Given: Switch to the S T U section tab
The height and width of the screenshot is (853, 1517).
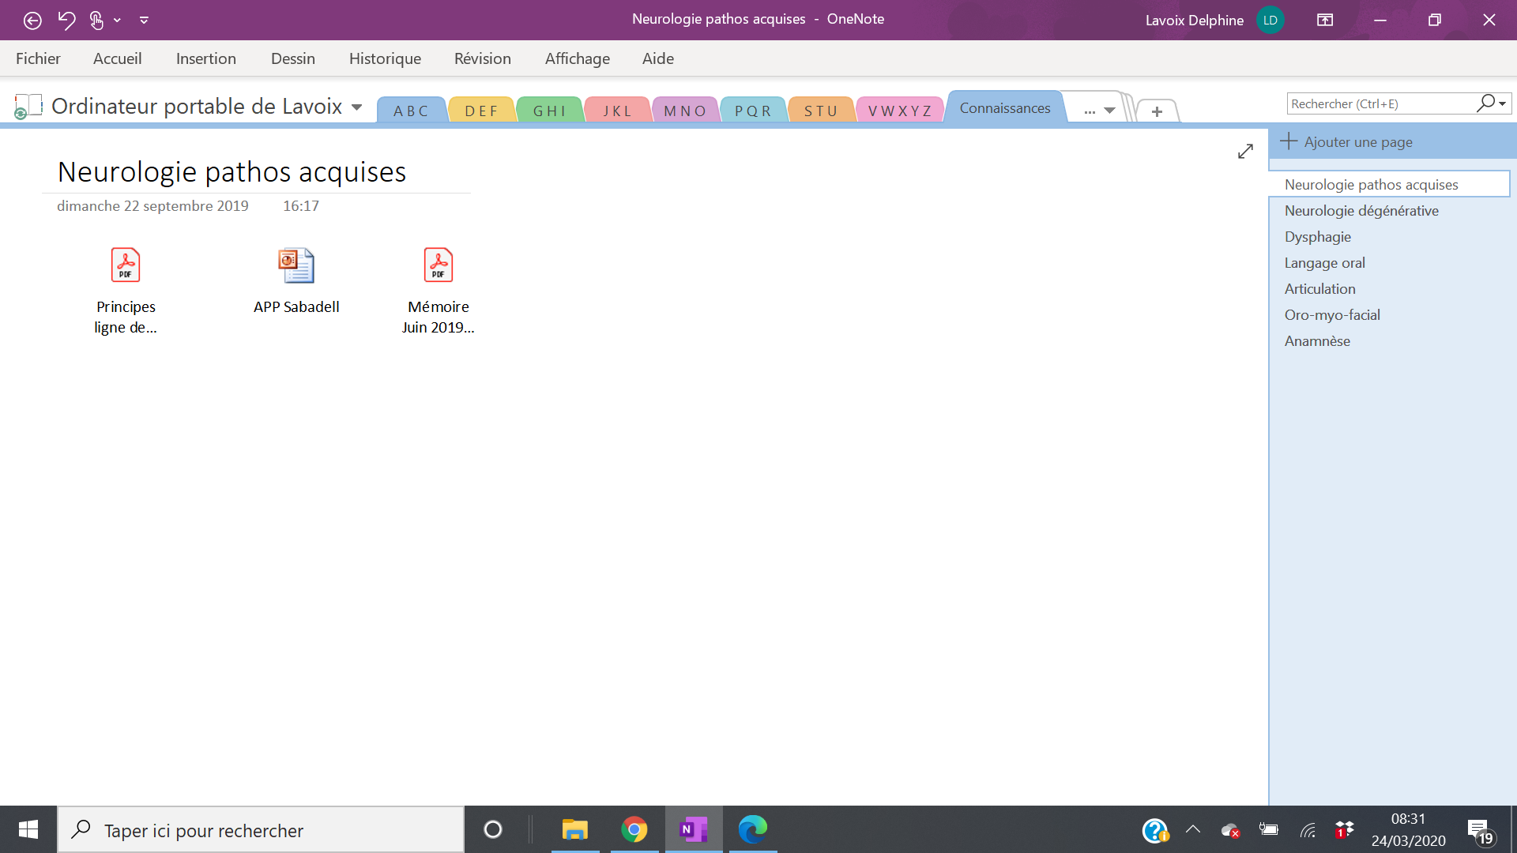Looking at the screenshot, I should 821,111.
